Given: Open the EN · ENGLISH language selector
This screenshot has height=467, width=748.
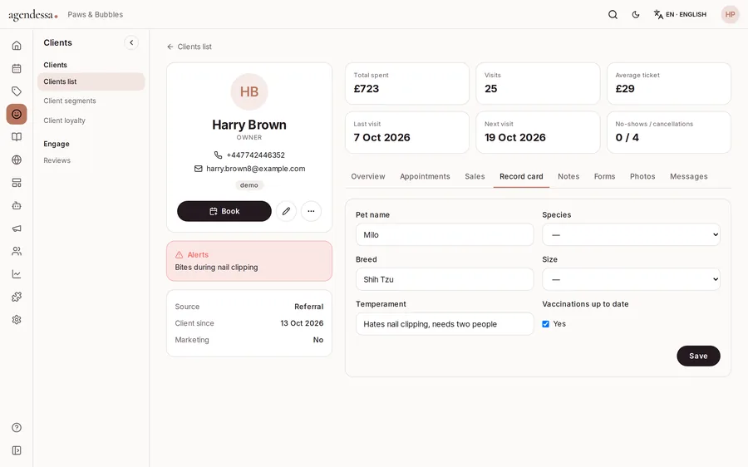Looking at the screenshot, I should point(680,14).
